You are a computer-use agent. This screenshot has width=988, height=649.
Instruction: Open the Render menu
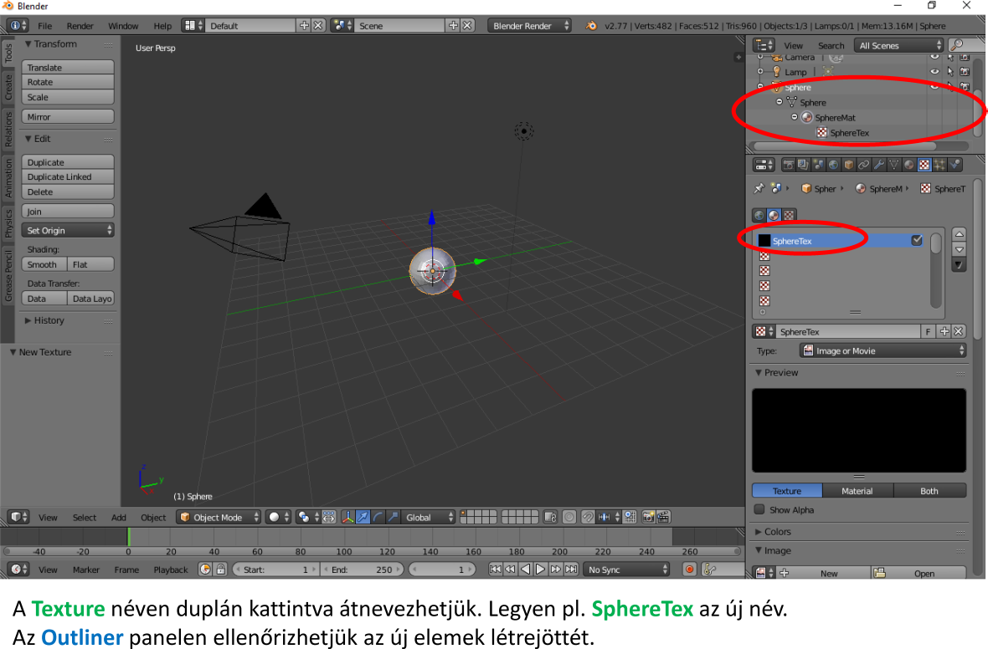[x=80, y=26]
